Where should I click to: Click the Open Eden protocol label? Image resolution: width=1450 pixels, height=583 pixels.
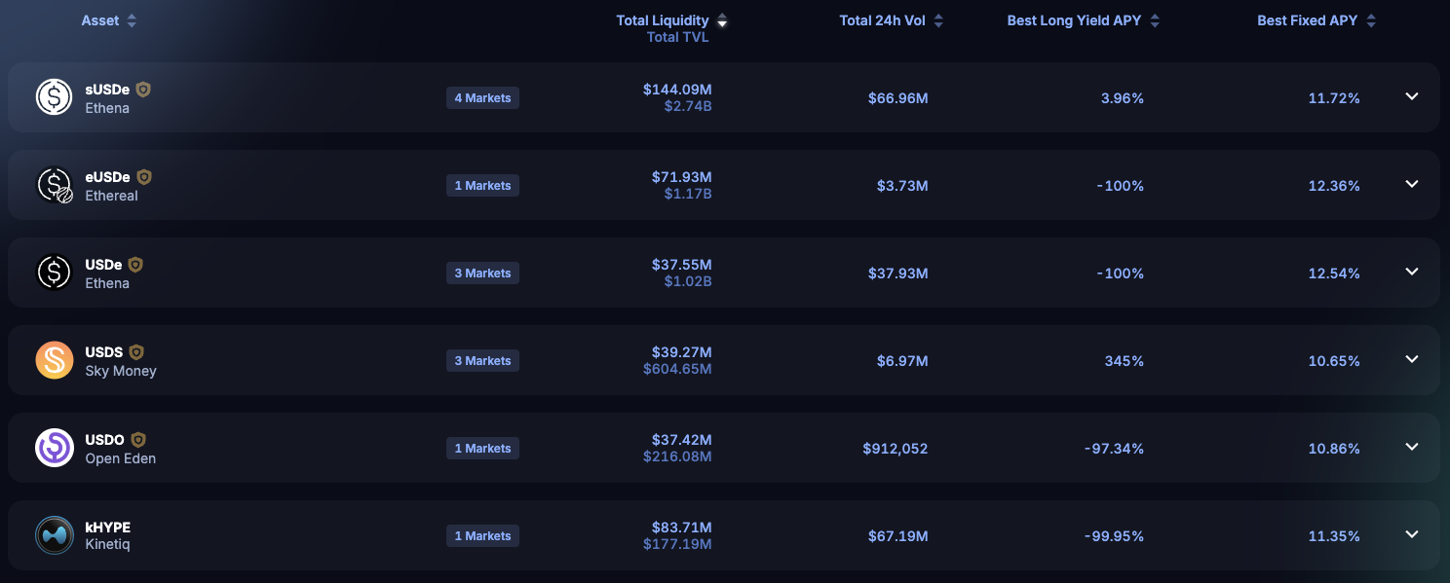(x=121, y=458)
